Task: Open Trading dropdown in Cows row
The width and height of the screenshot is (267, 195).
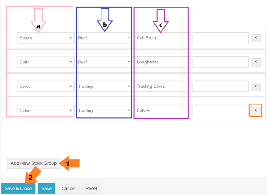Action: [x=104, y=86]
